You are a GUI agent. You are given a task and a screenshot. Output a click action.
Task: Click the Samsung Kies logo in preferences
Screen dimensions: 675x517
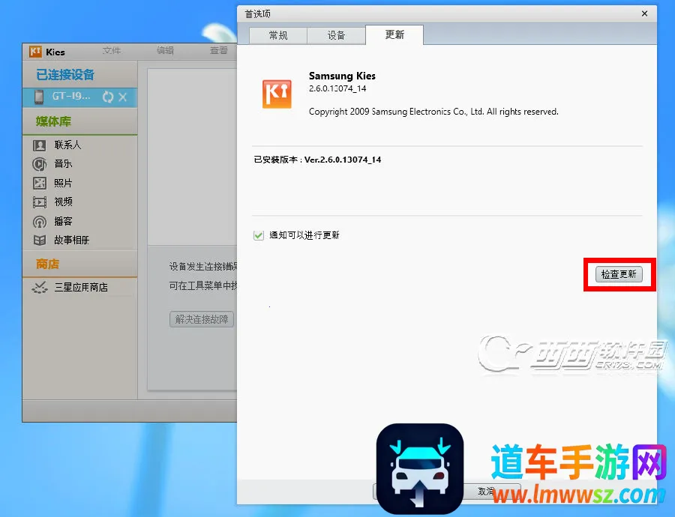coord(277,94)
